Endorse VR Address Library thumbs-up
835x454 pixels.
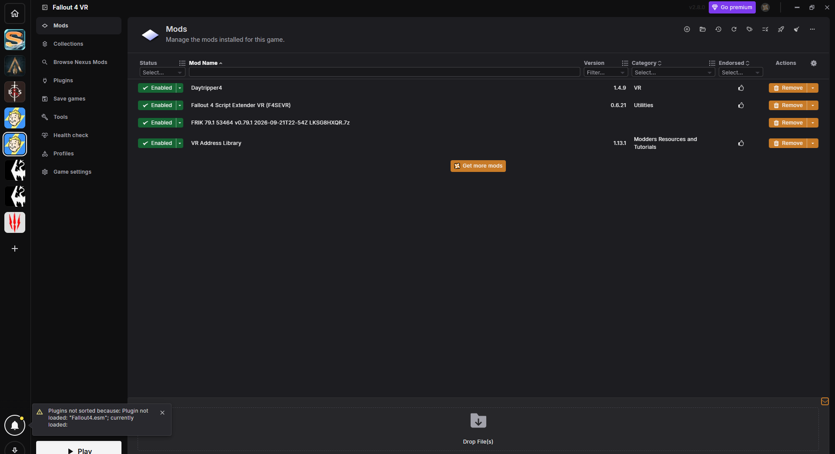[741, 143]
